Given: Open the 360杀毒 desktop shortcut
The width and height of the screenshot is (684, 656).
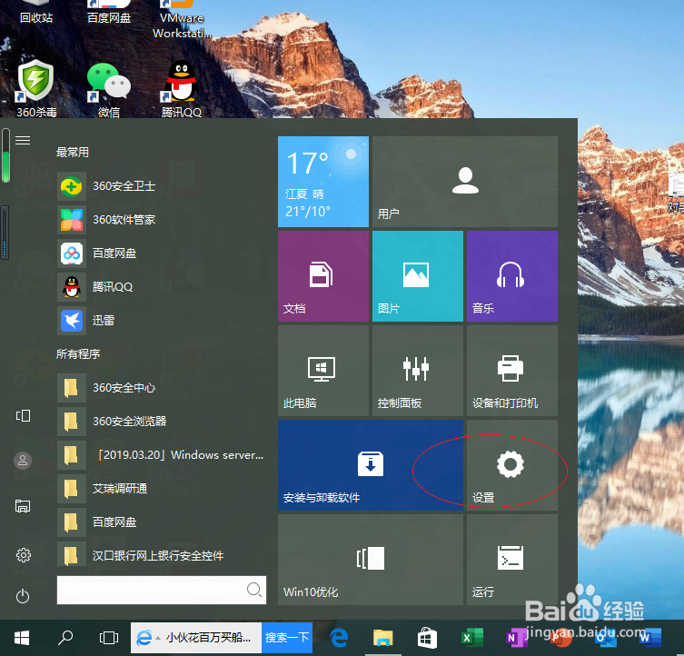Looking at the screenshot, I should point(36,89).
